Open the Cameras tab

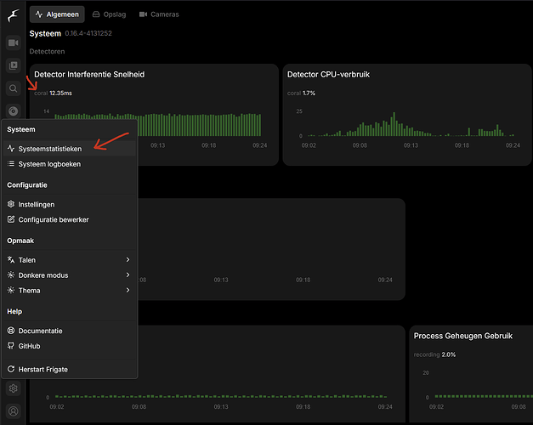coord(158,14)
